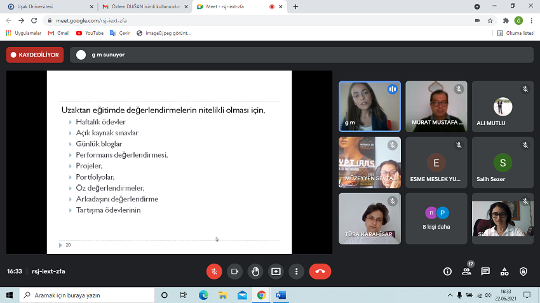Screen dimensions: 540x303
Task: Click the present now screen icon
Action: click(x=276, y=271)
